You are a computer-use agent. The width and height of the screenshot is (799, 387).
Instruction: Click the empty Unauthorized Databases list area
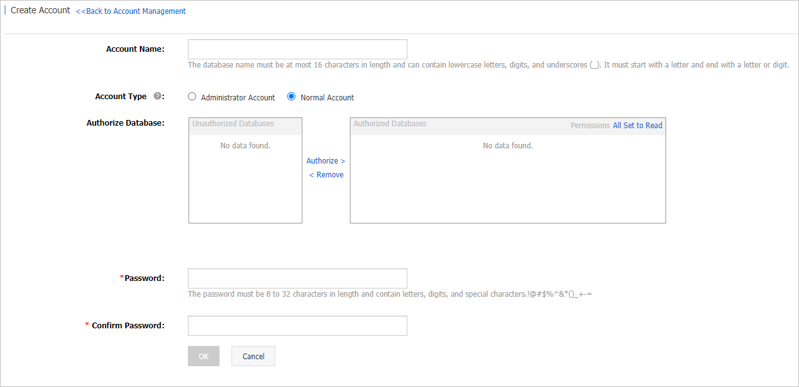pos(245,183)
